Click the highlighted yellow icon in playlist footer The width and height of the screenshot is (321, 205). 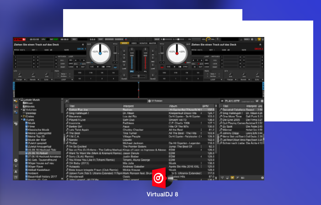point(232,178)
